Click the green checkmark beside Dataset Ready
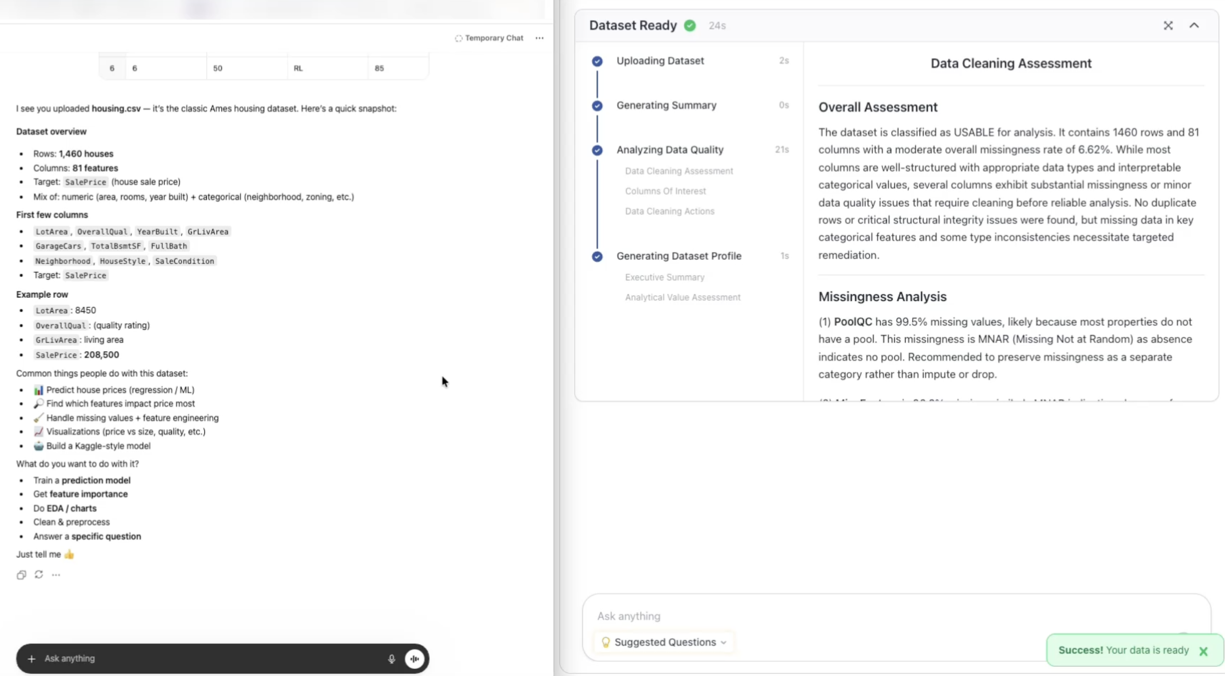Image resolution: width=1225 pixels, height=676 pixels. (x=690, y=25)
